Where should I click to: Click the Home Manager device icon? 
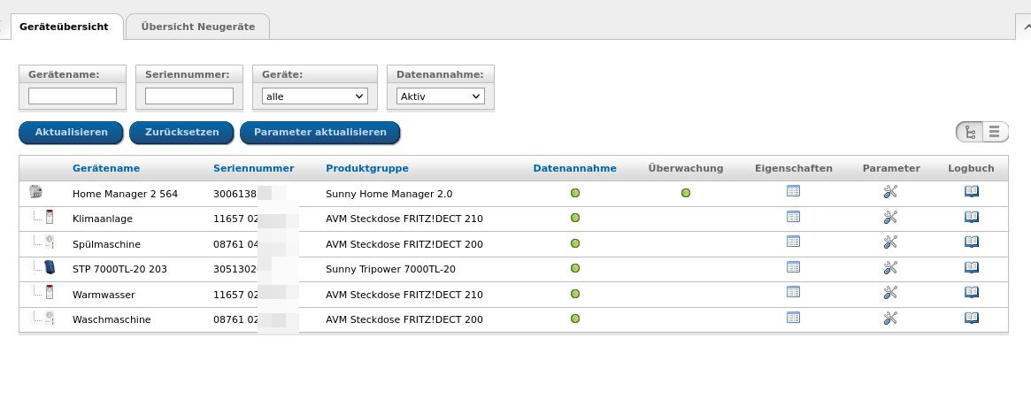tap(36, 192)
